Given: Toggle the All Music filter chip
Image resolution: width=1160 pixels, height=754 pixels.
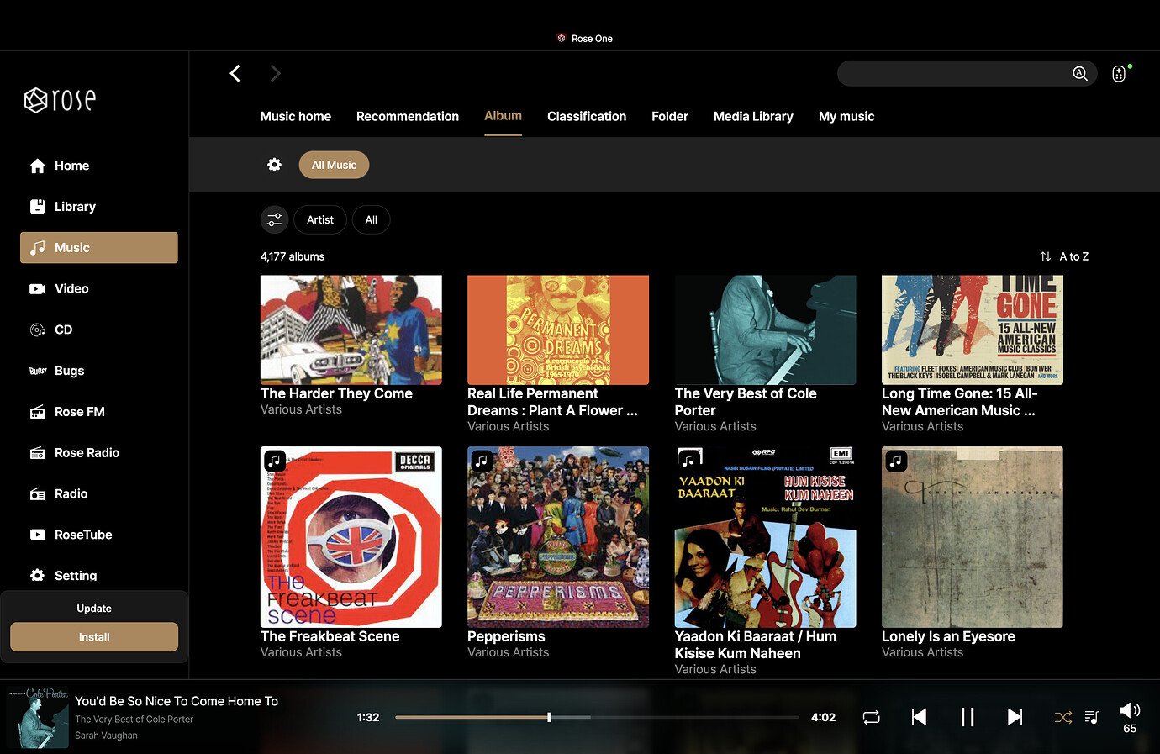Looking at the screenshot, I should tap(334, 165).
